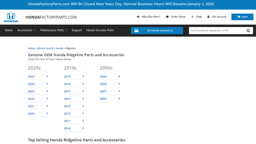Select the 2025 model year link
This screenshot has height=144, width=256.
[x=31, y=76]
